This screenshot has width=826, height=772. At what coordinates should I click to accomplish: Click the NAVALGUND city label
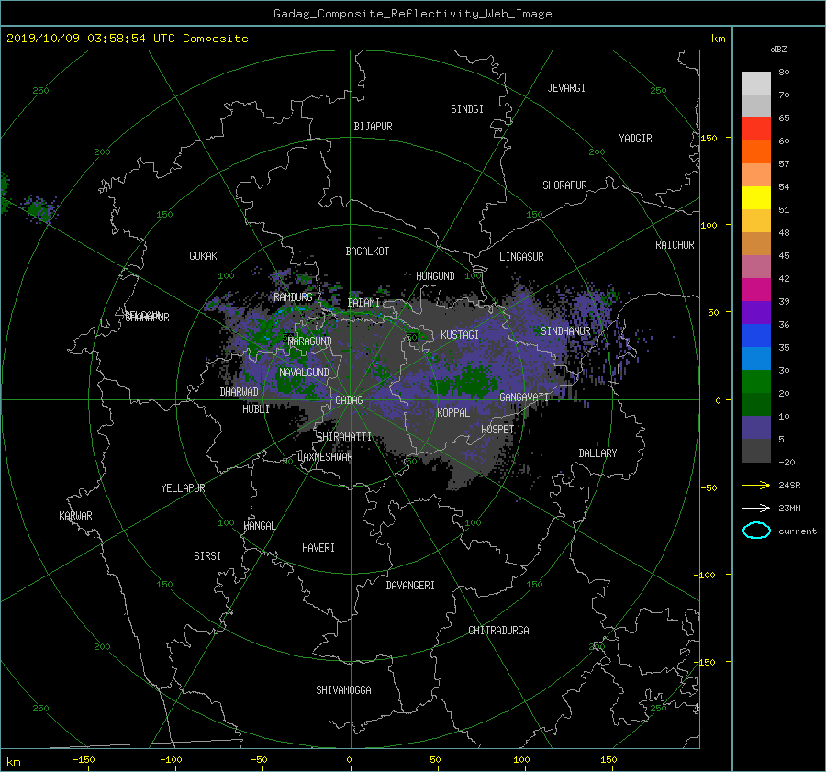pos(304,373)
